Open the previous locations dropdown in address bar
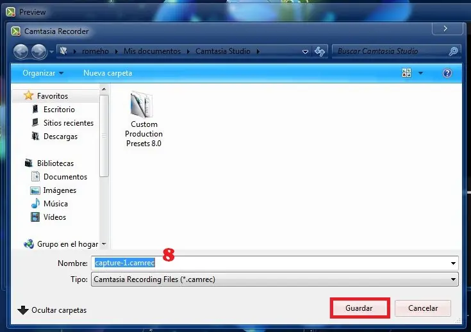 pyautogui.click(x=305, y=52)
